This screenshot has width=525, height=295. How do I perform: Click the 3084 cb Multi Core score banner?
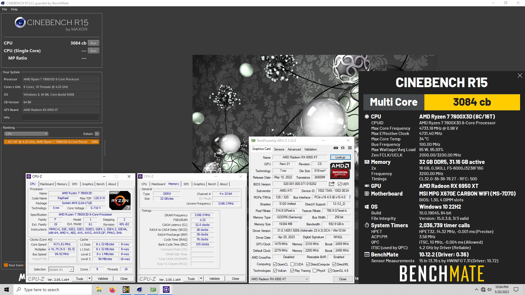(472, 102)
